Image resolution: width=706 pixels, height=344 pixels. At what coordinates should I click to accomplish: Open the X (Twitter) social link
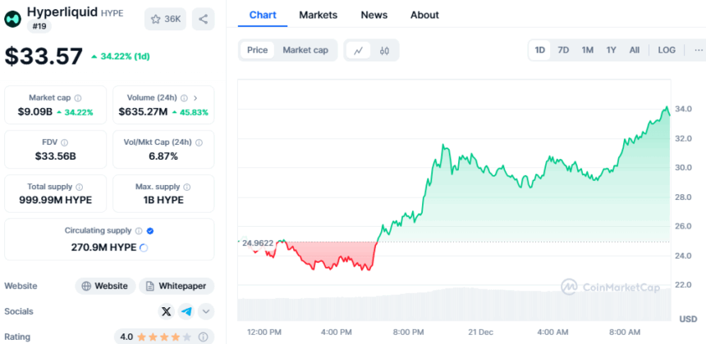pyautogui.click(x=167, y=311)
